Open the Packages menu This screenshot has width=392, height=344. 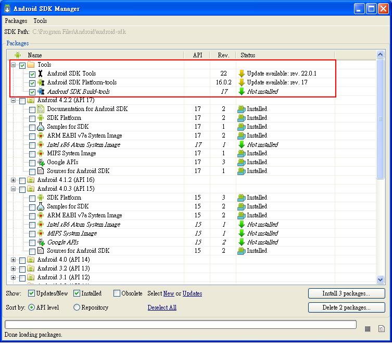click(x=16, y=21)
